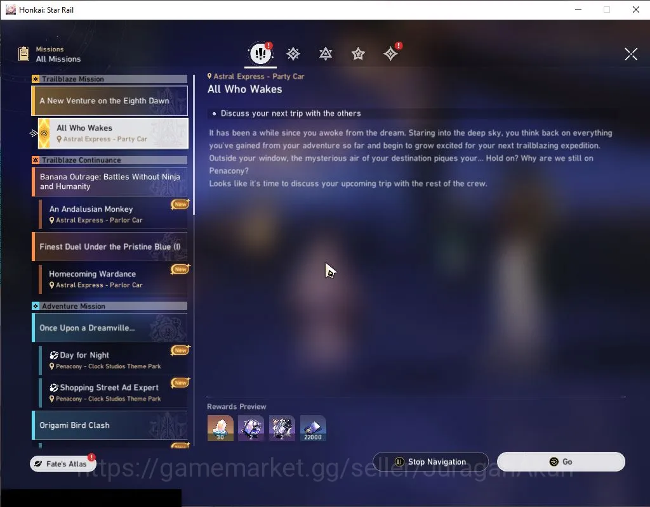Screen dimensions: 650x507
Task: Open Fate's Atlas
Action: point(63,464)
